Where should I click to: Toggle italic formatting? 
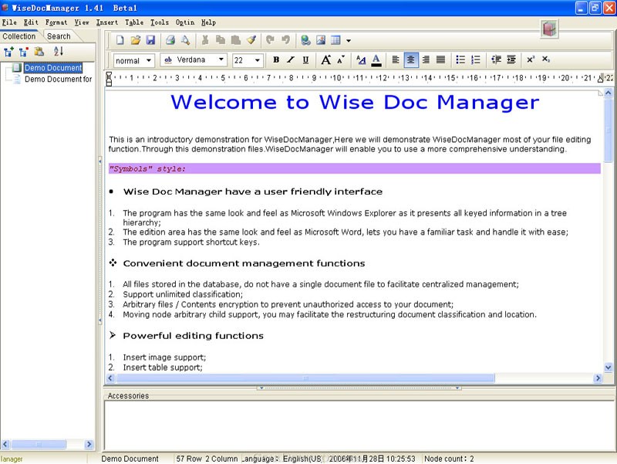(291, 59)
